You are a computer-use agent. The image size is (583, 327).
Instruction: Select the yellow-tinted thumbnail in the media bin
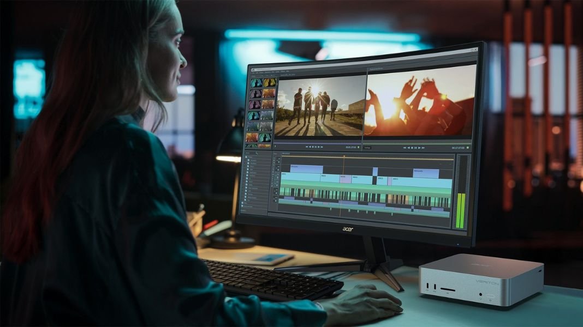(270, 82)
